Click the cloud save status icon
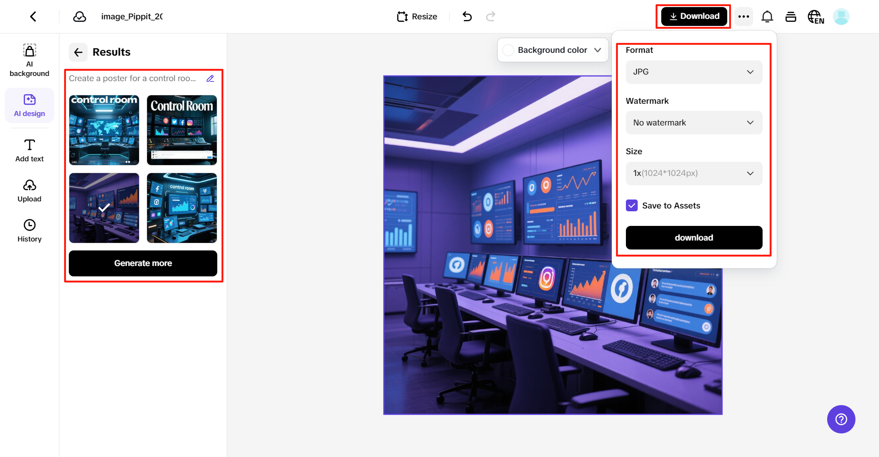879x457 pixels. (80, 17)
